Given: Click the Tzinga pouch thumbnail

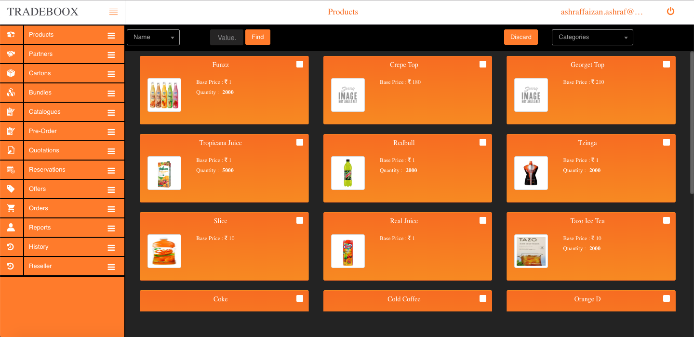Looking at the screenshot, I should 531,173.
